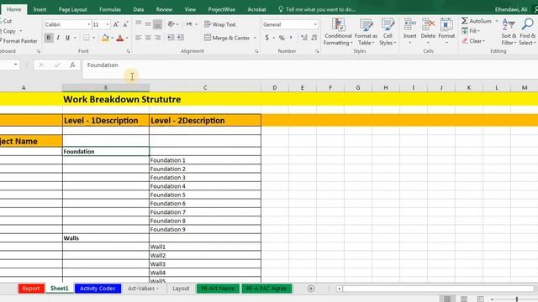
Task: Open the font size dropdown
Action: point(108,24)
